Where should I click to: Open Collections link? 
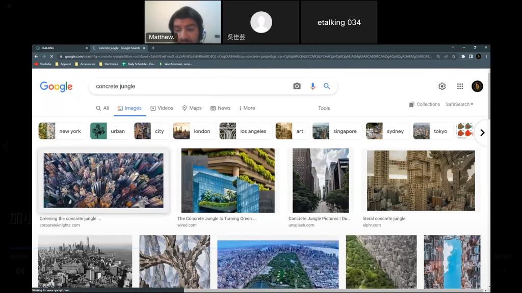tap(425, 104)
